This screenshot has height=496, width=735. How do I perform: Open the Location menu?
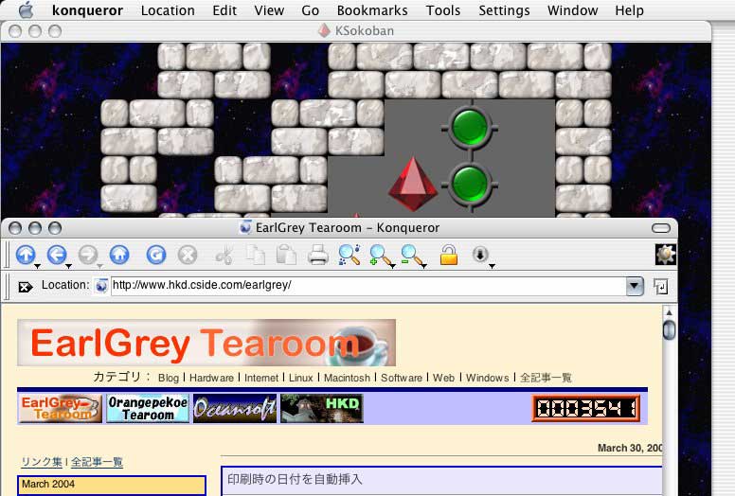[x=168, y=10]
